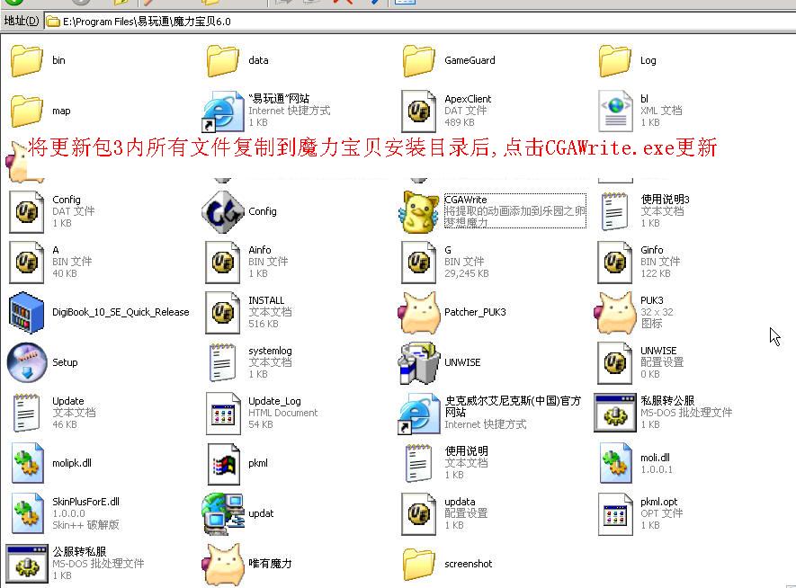This screenshot has height=588, width=796.
Task: Click the DigiBook_10_SE_Quick_Release icon
Action: tap(26, 312)
